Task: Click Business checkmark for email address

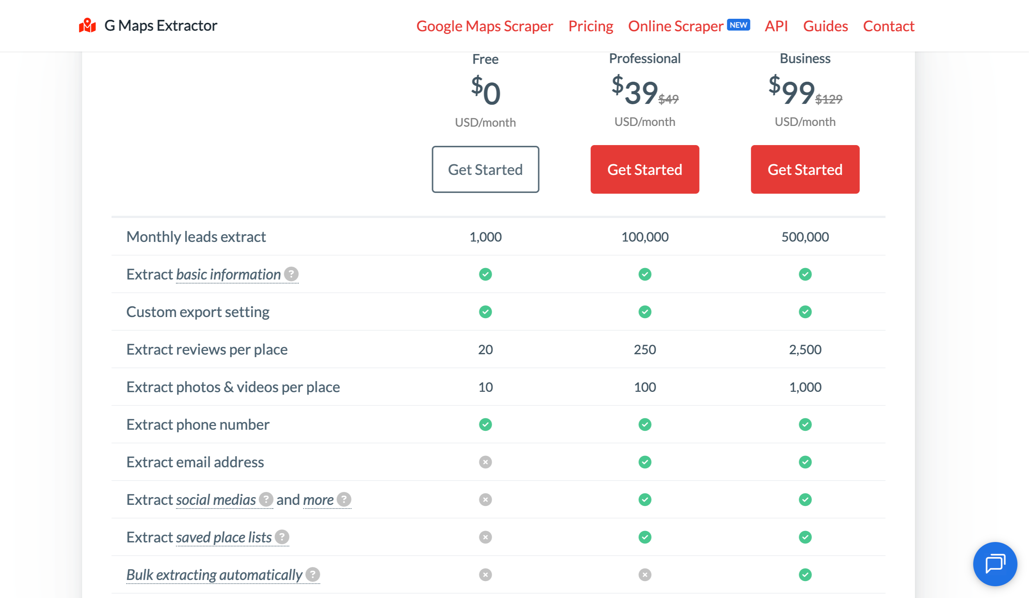Action: pyautogui.click(x=805, y=462)
